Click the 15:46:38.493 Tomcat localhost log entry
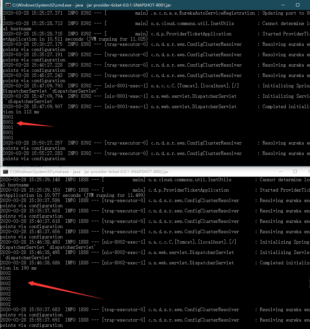Viewport: 310px width, 329px height. pyautogui.click(x=130, y=242)
